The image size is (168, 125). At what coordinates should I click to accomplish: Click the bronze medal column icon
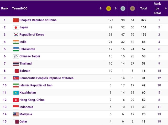[133, 9]
